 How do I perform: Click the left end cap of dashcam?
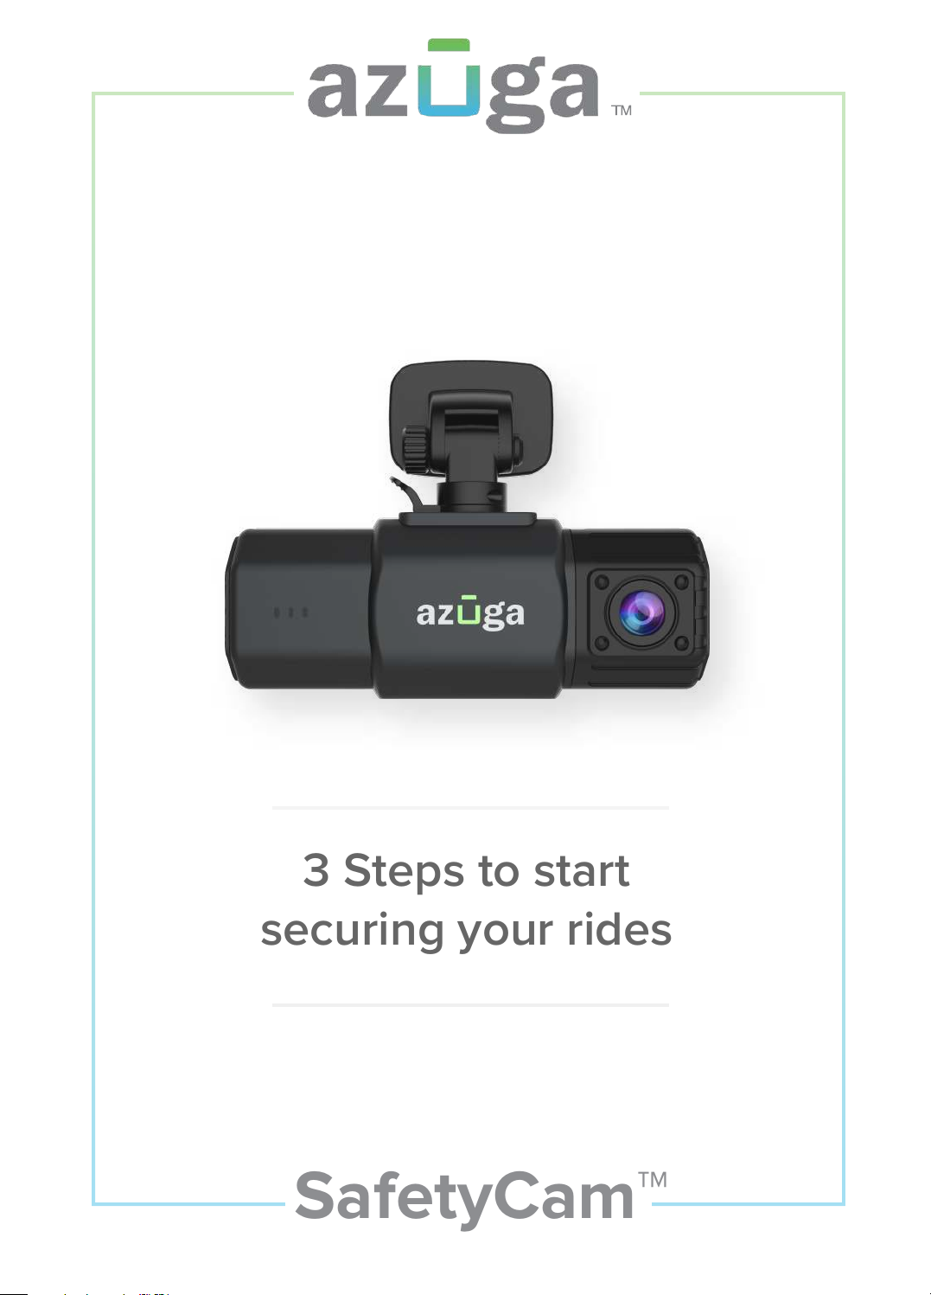tap(297, 610)
